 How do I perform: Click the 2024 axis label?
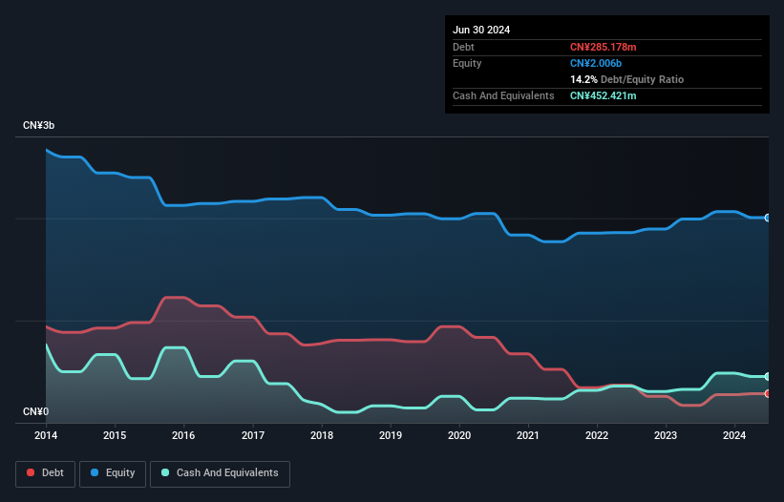pos(734,435)
